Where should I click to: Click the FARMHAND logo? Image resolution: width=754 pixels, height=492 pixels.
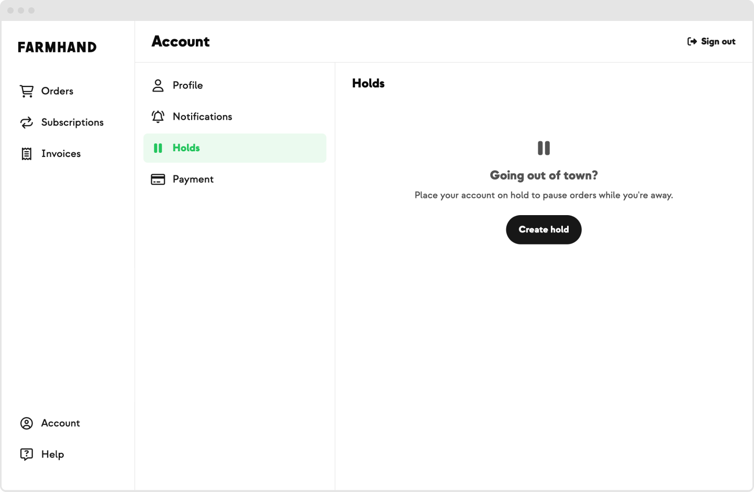[x=57, y=47]
